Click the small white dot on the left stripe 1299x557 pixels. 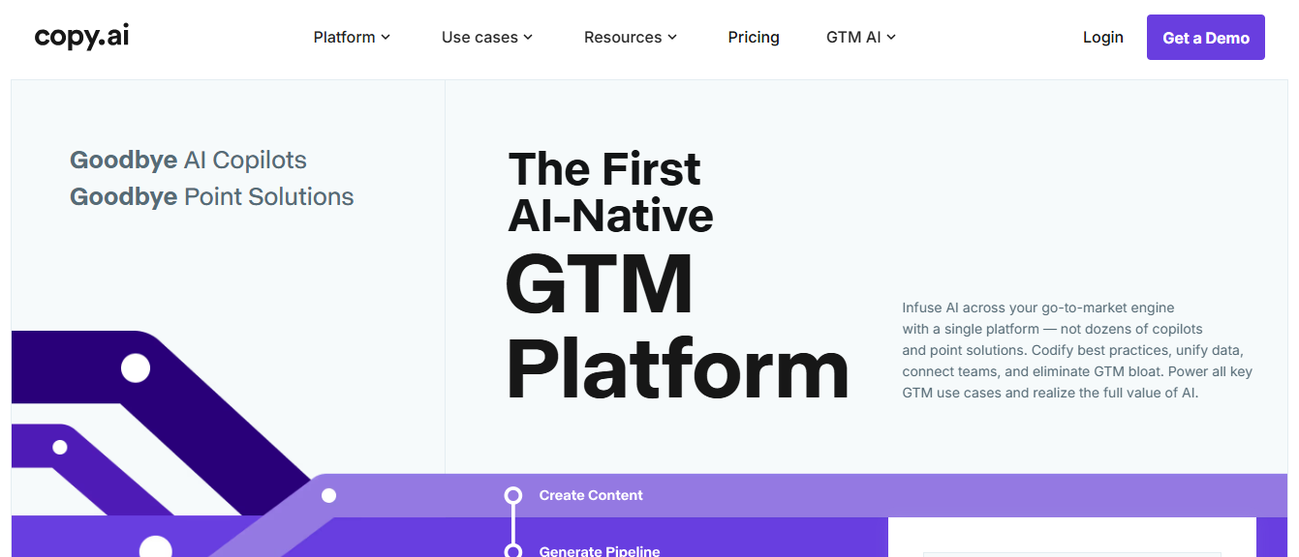[60, 447]
